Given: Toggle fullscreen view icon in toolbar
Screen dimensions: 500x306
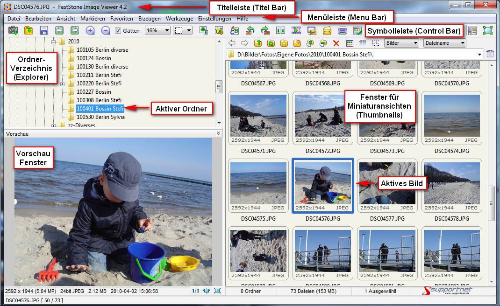Looking at the screenshot, I should [488, 30].
